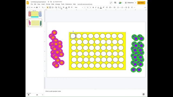
Task: Open the border dash option
Action: pyautogui.click(x=72, y=7)
